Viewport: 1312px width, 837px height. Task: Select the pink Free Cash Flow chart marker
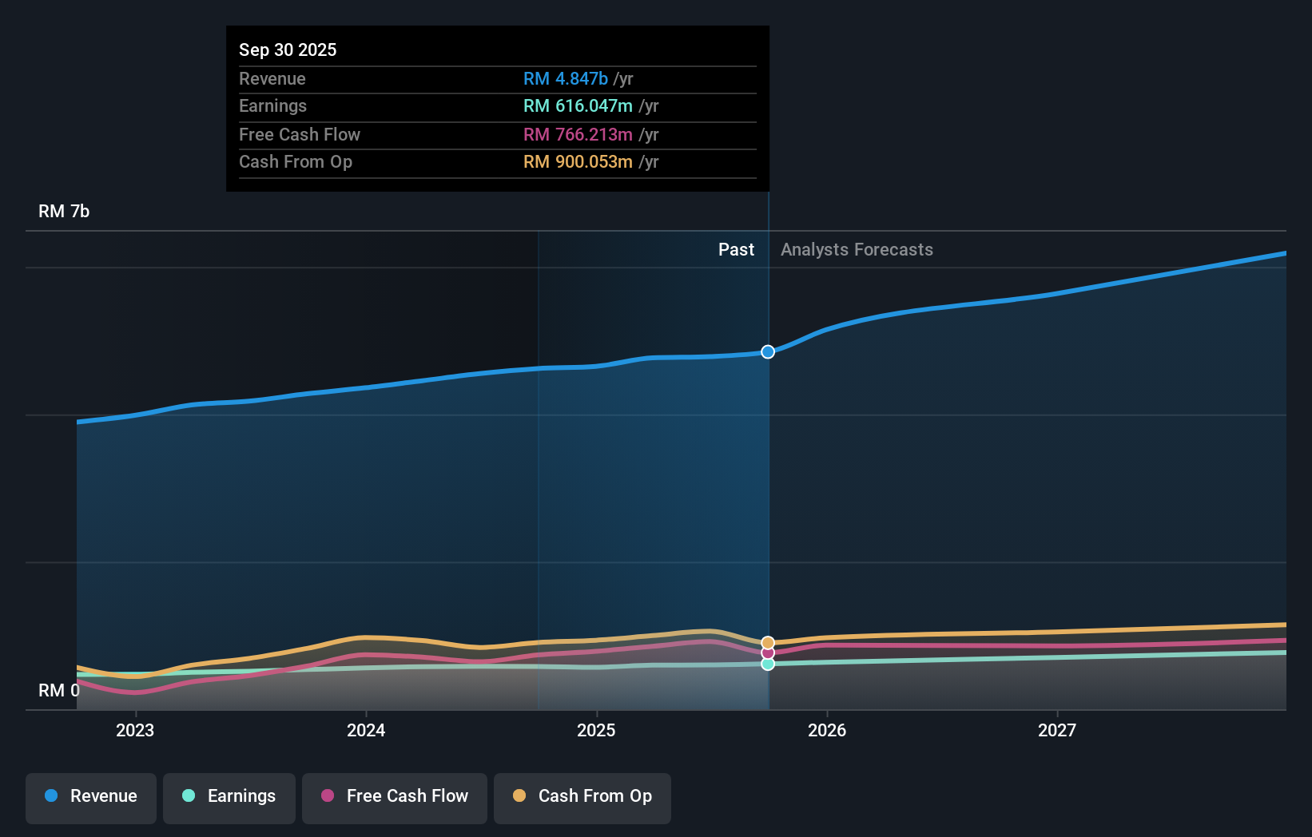[x=767, y=653]
